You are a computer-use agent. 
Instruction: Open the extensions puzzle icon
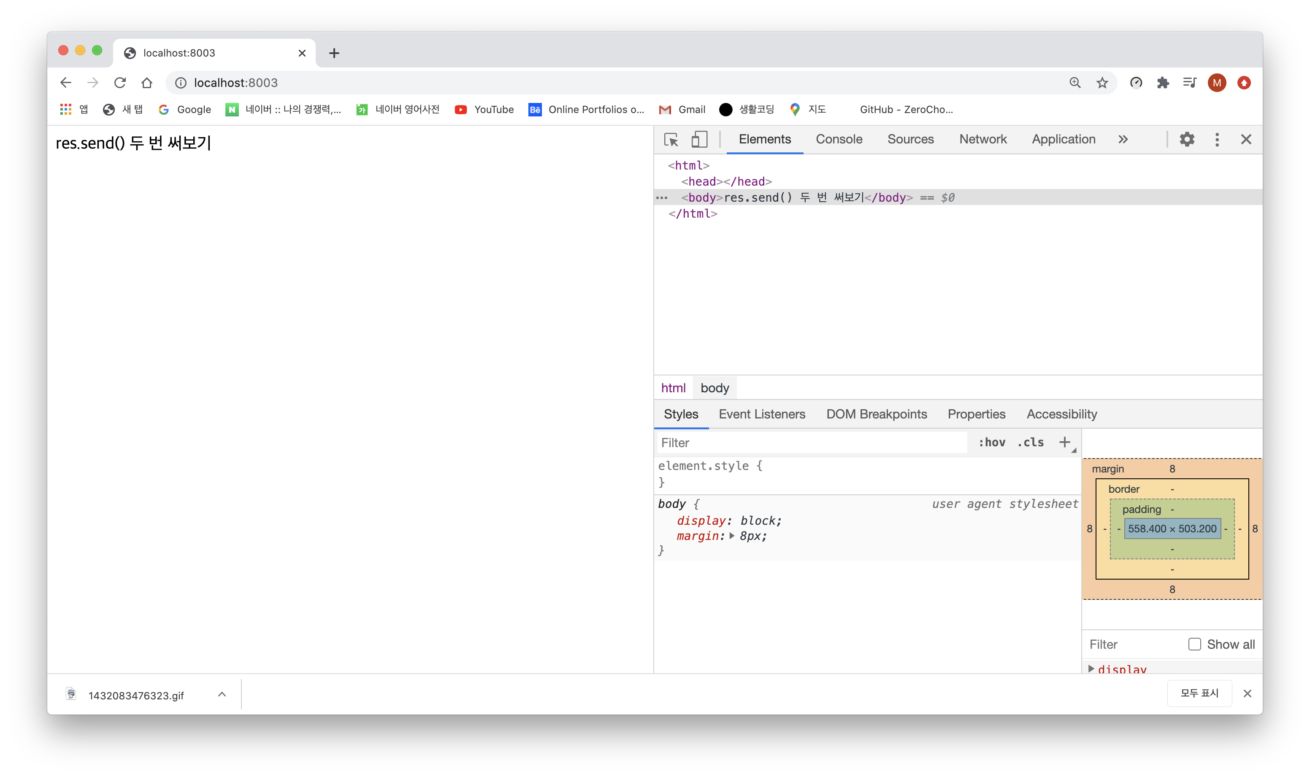tap(1163, 83)
